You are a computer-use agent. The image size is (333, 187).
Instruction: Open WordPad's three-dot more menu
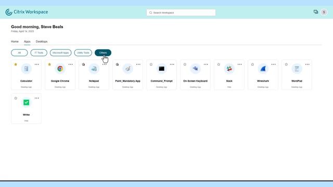308,64
